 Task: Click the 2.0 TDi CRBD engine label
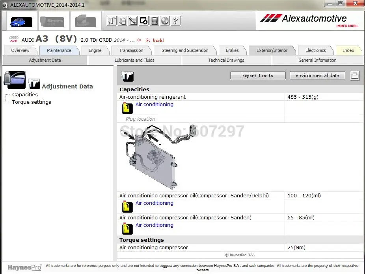point(96,40)
